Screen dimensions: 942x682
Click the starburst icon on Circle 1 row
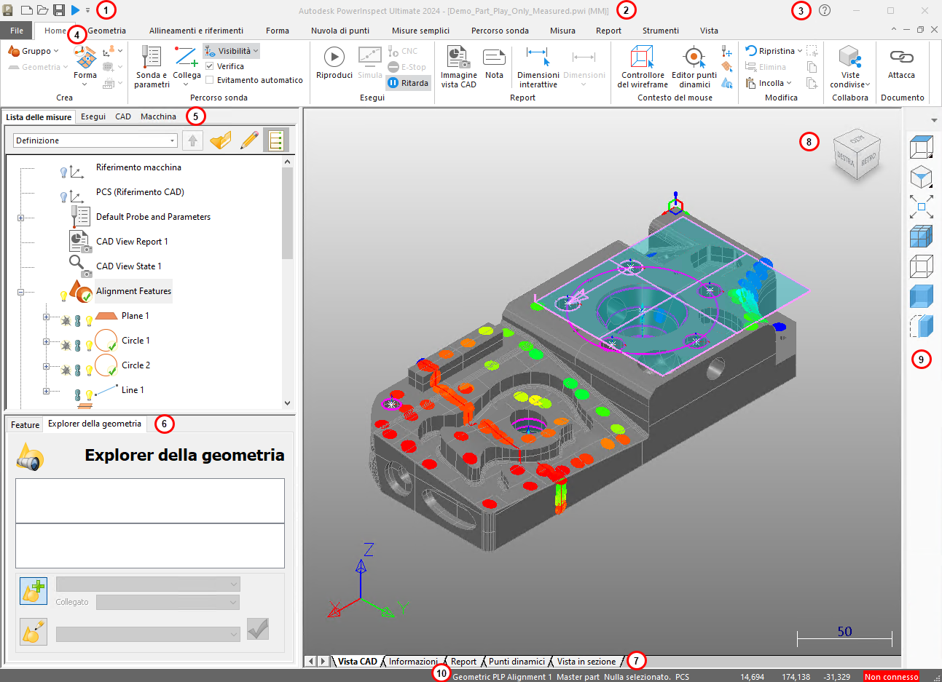[66, 345]
